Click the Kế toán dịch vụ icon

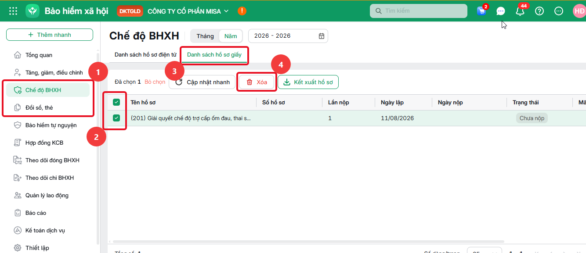[x=18, y=230]
